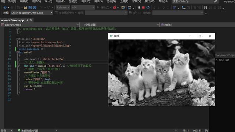The image size is (235, 132).
Task: Click the kitten image in the window
Action: (x=162, y=73)
